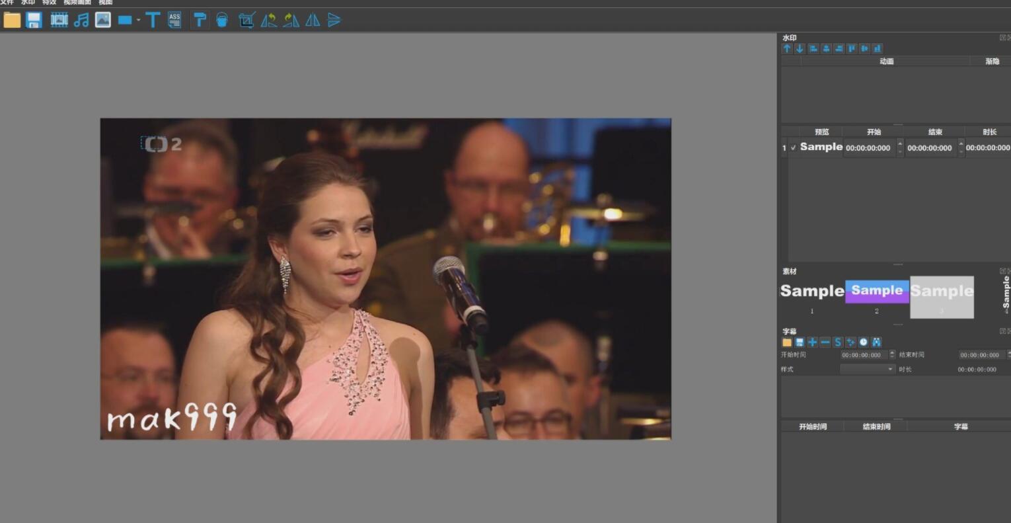Select the gray Sample material thumbnail 3
The height and width of the screenshot is (523, 1011).
click(942, 296)
